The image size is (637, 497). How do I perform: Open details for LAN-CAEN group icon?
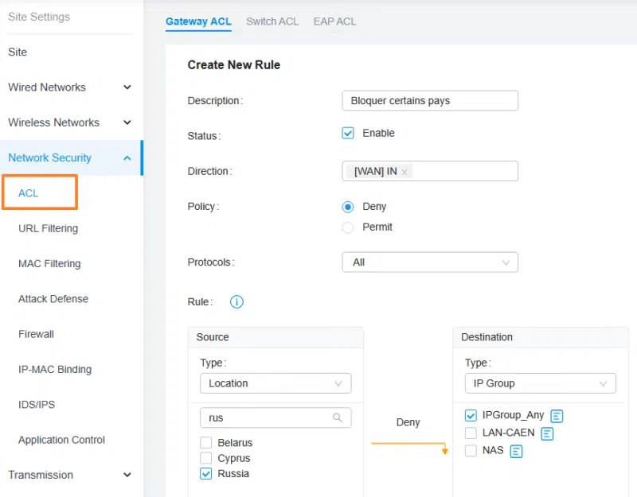[x=546, y=433]
